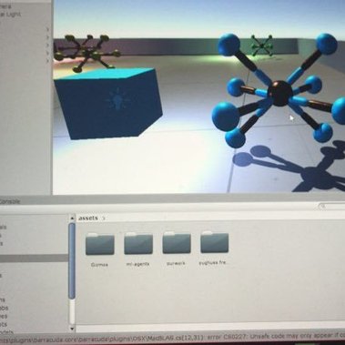The height and width of the screenshot is (345, 345).
Task: Switch to the Console tab
Action: point(9,201)
